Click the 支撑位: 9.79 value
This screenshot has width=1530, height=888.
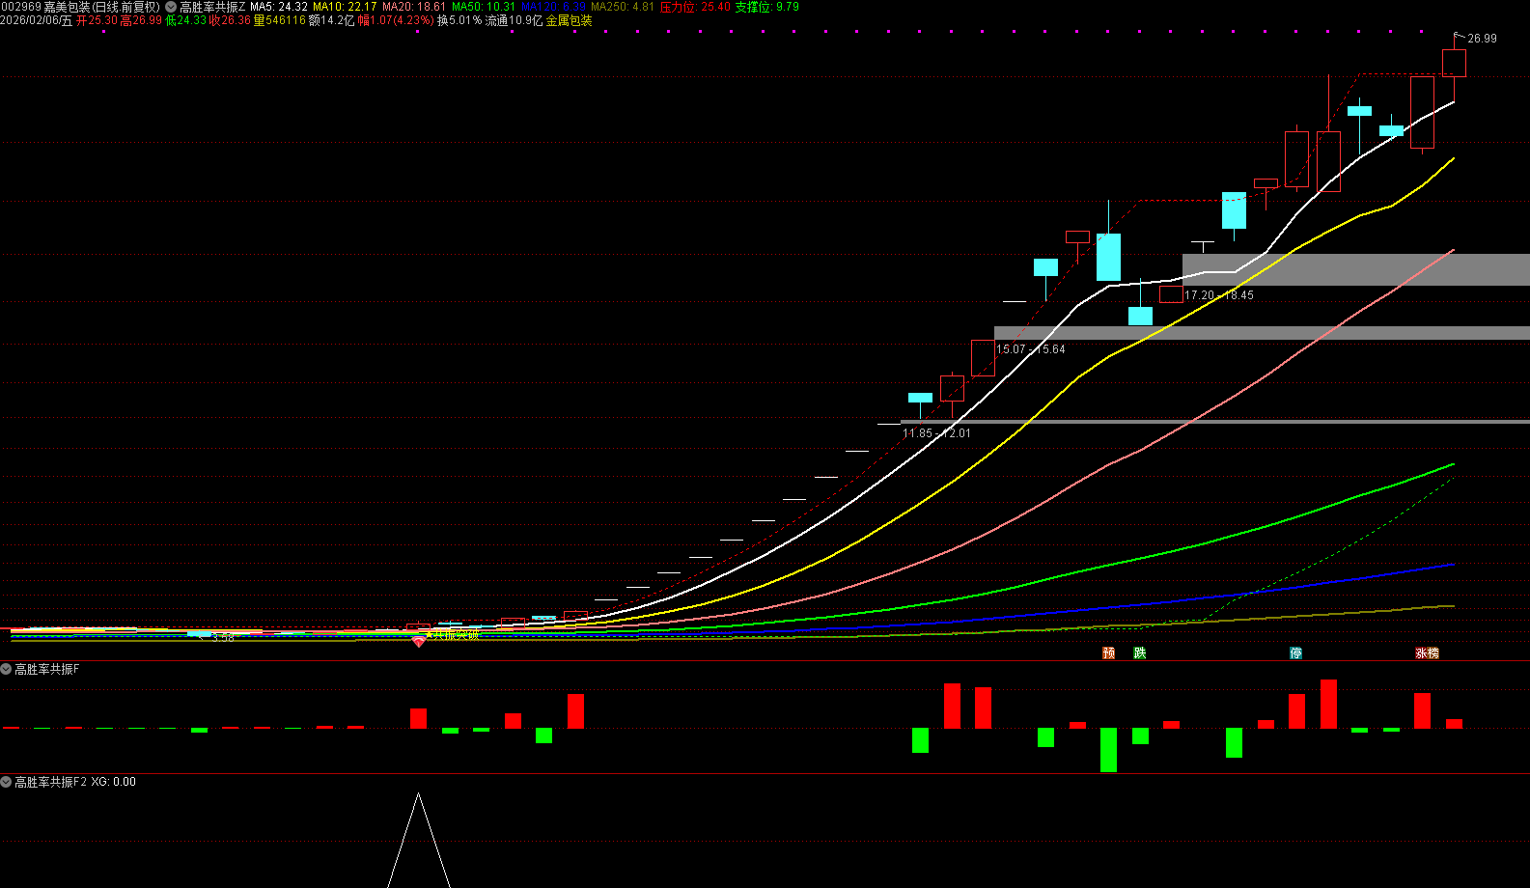[x=767, y=7]
